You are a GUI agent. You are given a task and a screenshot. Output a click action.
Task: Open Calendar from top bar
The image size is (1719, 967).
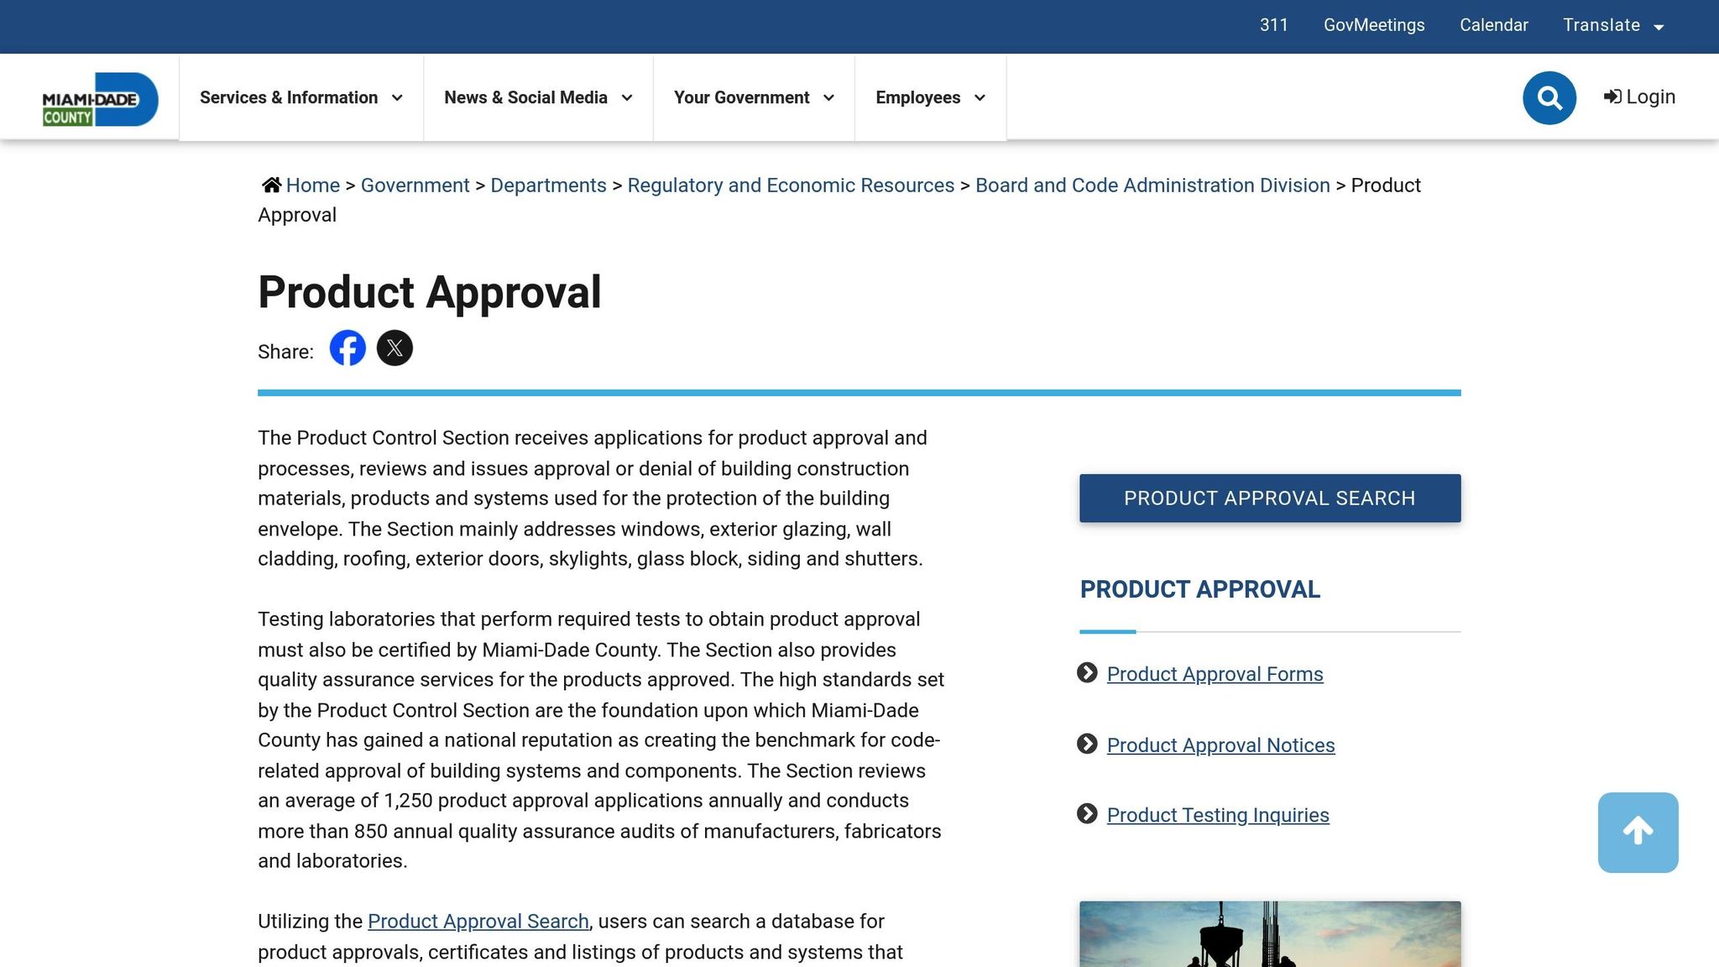1493,26
